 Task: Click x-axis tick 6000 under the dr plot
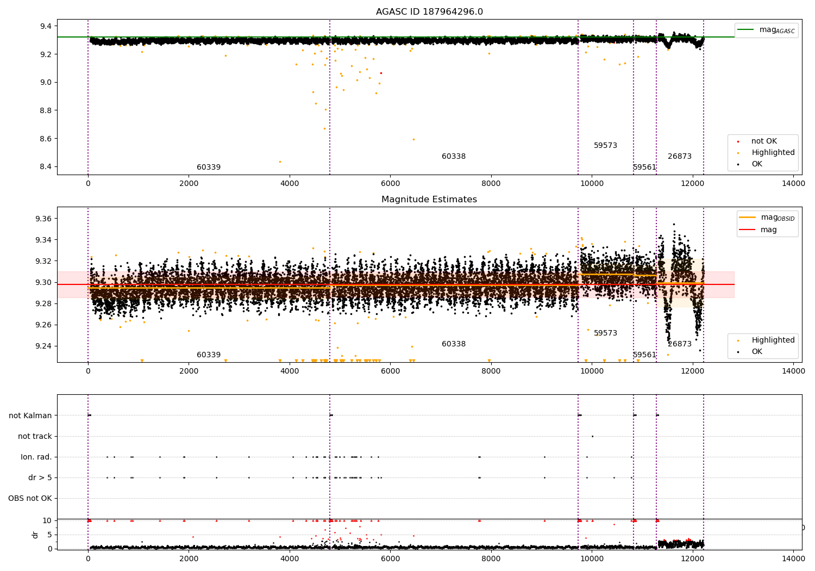pyautogui.click(x=390, y=558)
